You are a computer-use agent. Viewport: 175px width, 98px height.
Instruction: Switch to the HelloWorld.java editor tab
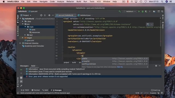pyautogui.click(x=85, y=15)
